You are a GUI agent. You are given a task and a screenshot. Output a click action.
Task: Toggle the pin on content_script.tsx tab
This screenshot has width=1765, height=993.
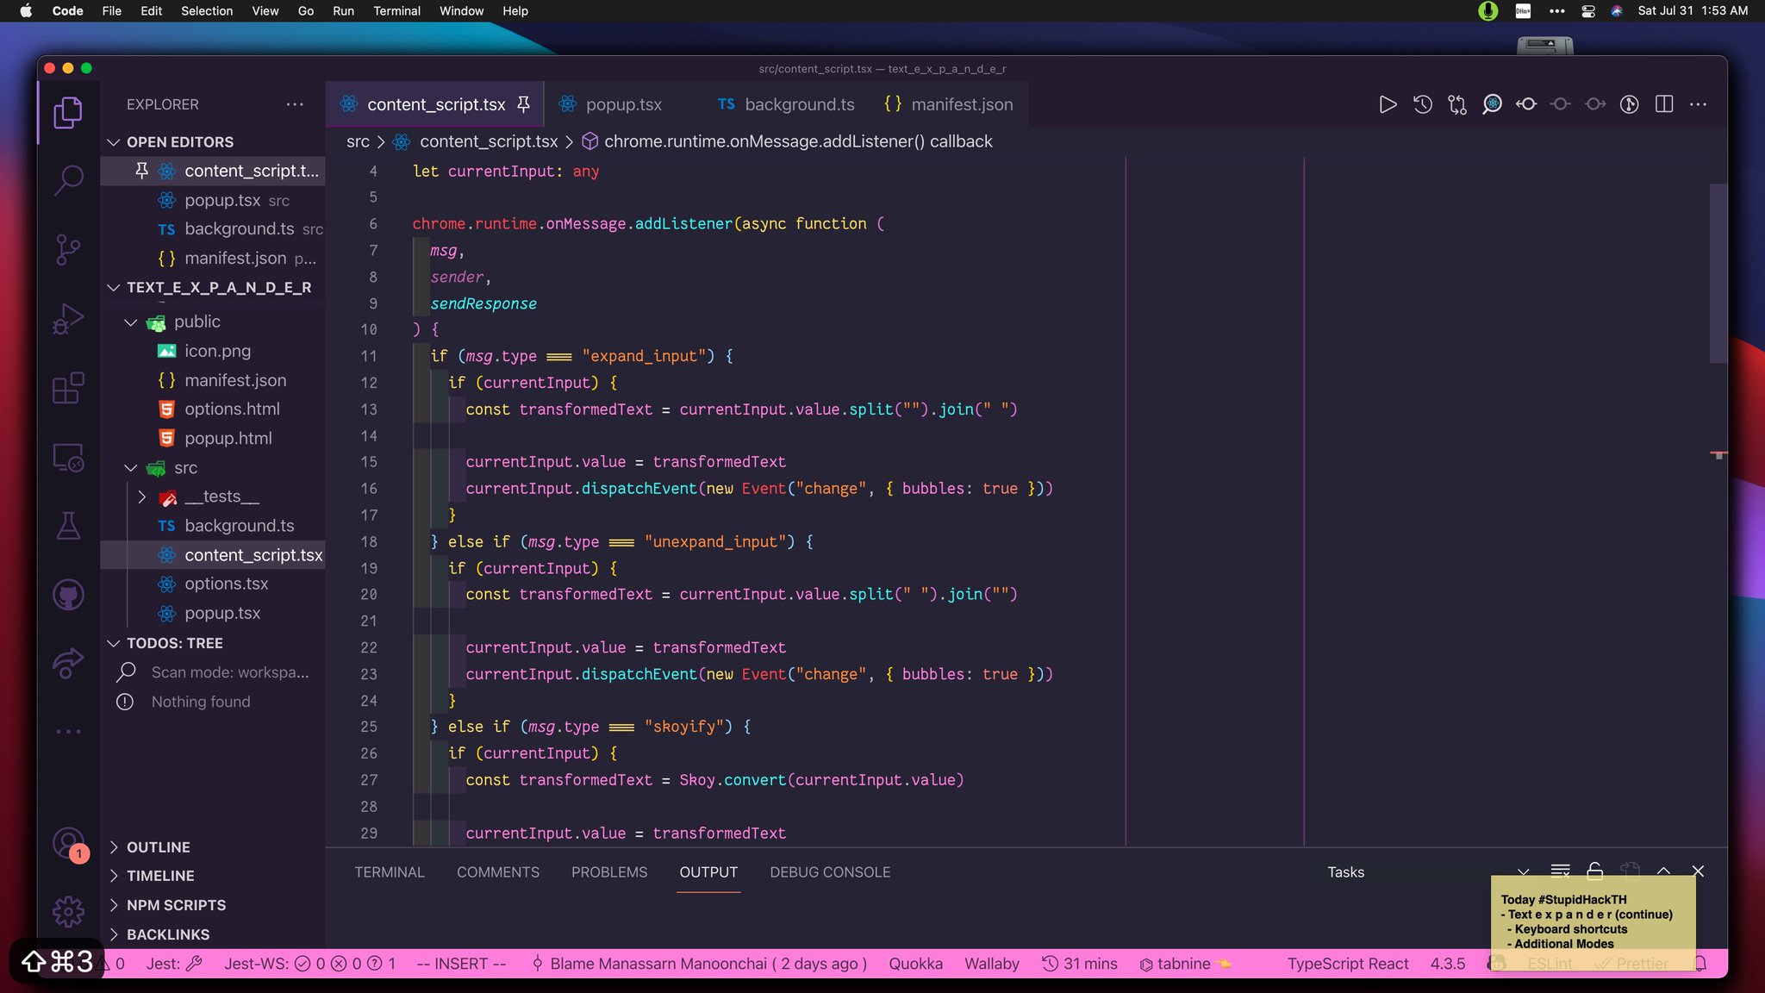point(524,104)
